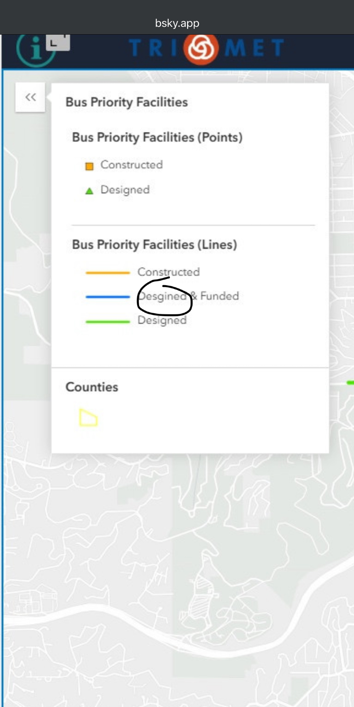354x707 pixels.
Task: Collapse the legend panel with double chevron
Action: point(30,97)
